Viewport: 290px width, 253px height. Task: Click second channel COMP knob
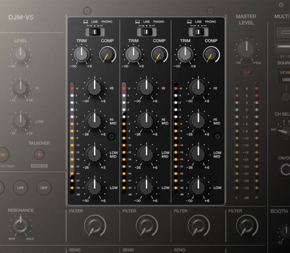coord(159,55)
